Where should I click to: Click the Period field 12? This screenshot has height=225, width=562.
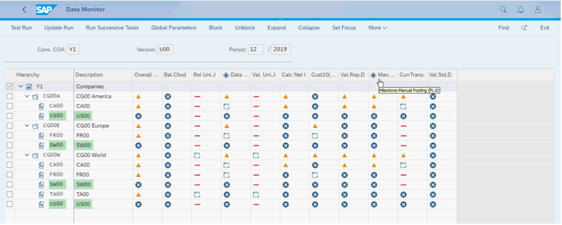coord(256,50)
